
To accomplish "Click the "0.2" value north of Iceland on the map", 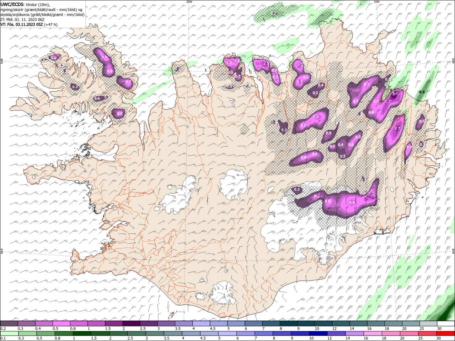I will 274,13.
